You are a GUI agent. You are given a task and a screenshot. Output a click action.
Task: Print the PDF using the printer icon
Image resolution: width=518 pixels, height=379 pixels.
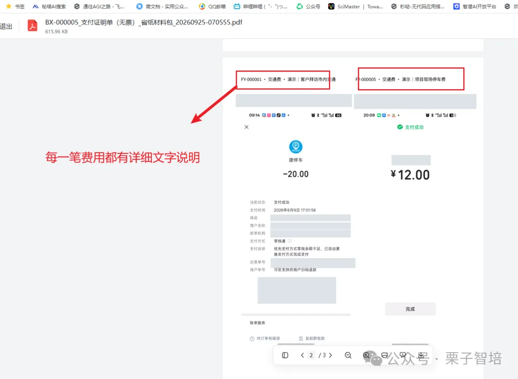(385, 355)
